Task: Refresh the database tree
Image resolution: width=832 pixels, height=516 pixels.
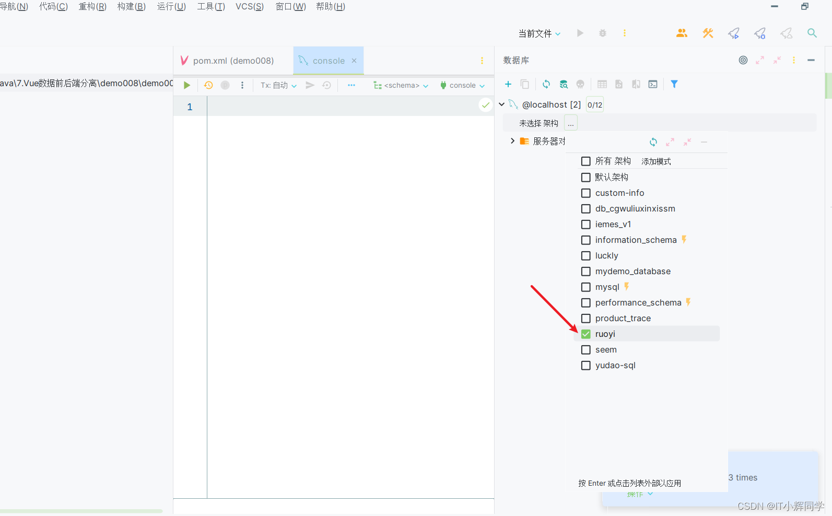Action: coord(546,84)
